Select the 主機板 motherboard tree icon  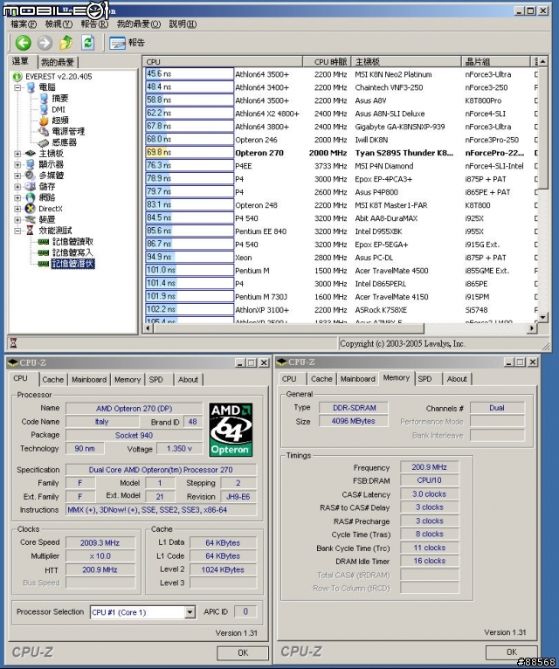31,154
